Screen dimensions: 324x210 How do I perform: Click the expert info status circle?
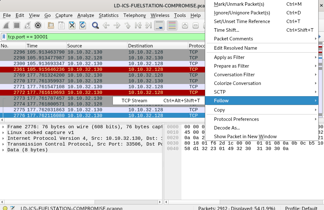point(5,208)
